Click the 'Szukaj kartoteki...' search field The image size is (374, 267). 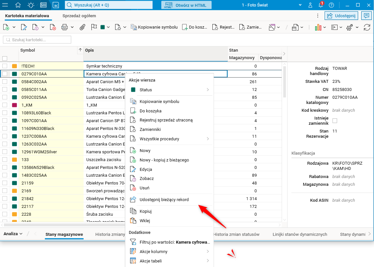[37, 40]
